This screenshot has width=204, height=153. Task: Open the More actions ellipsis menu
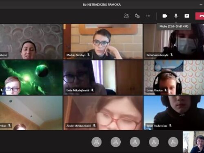(x=148, y=16)
